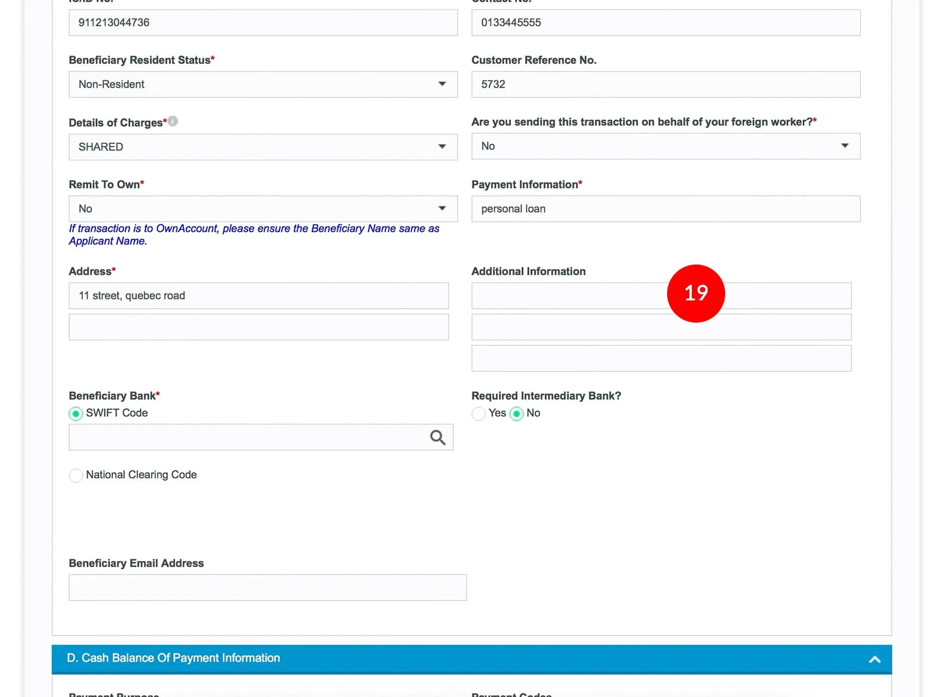This screenshot has height=697, width=950.
Task: Focus the Beneficiary Email Address field
Action: pyautogui.click(x=268, y=588)
